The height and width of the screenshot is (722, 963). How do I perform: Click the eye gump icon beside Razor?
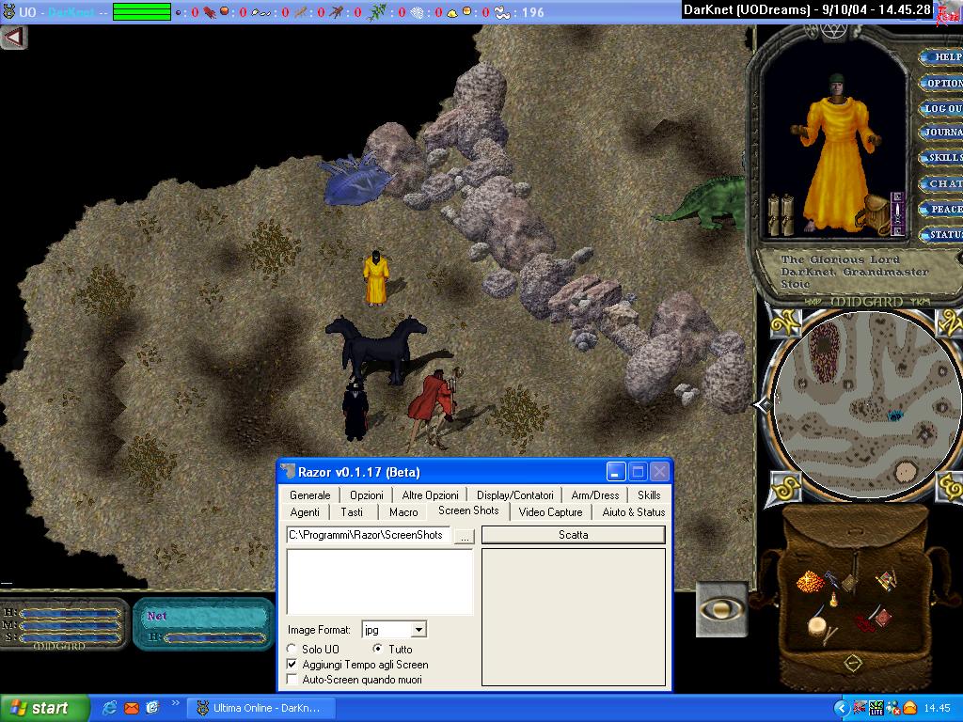pyautogui.click(x=721, y=609)
